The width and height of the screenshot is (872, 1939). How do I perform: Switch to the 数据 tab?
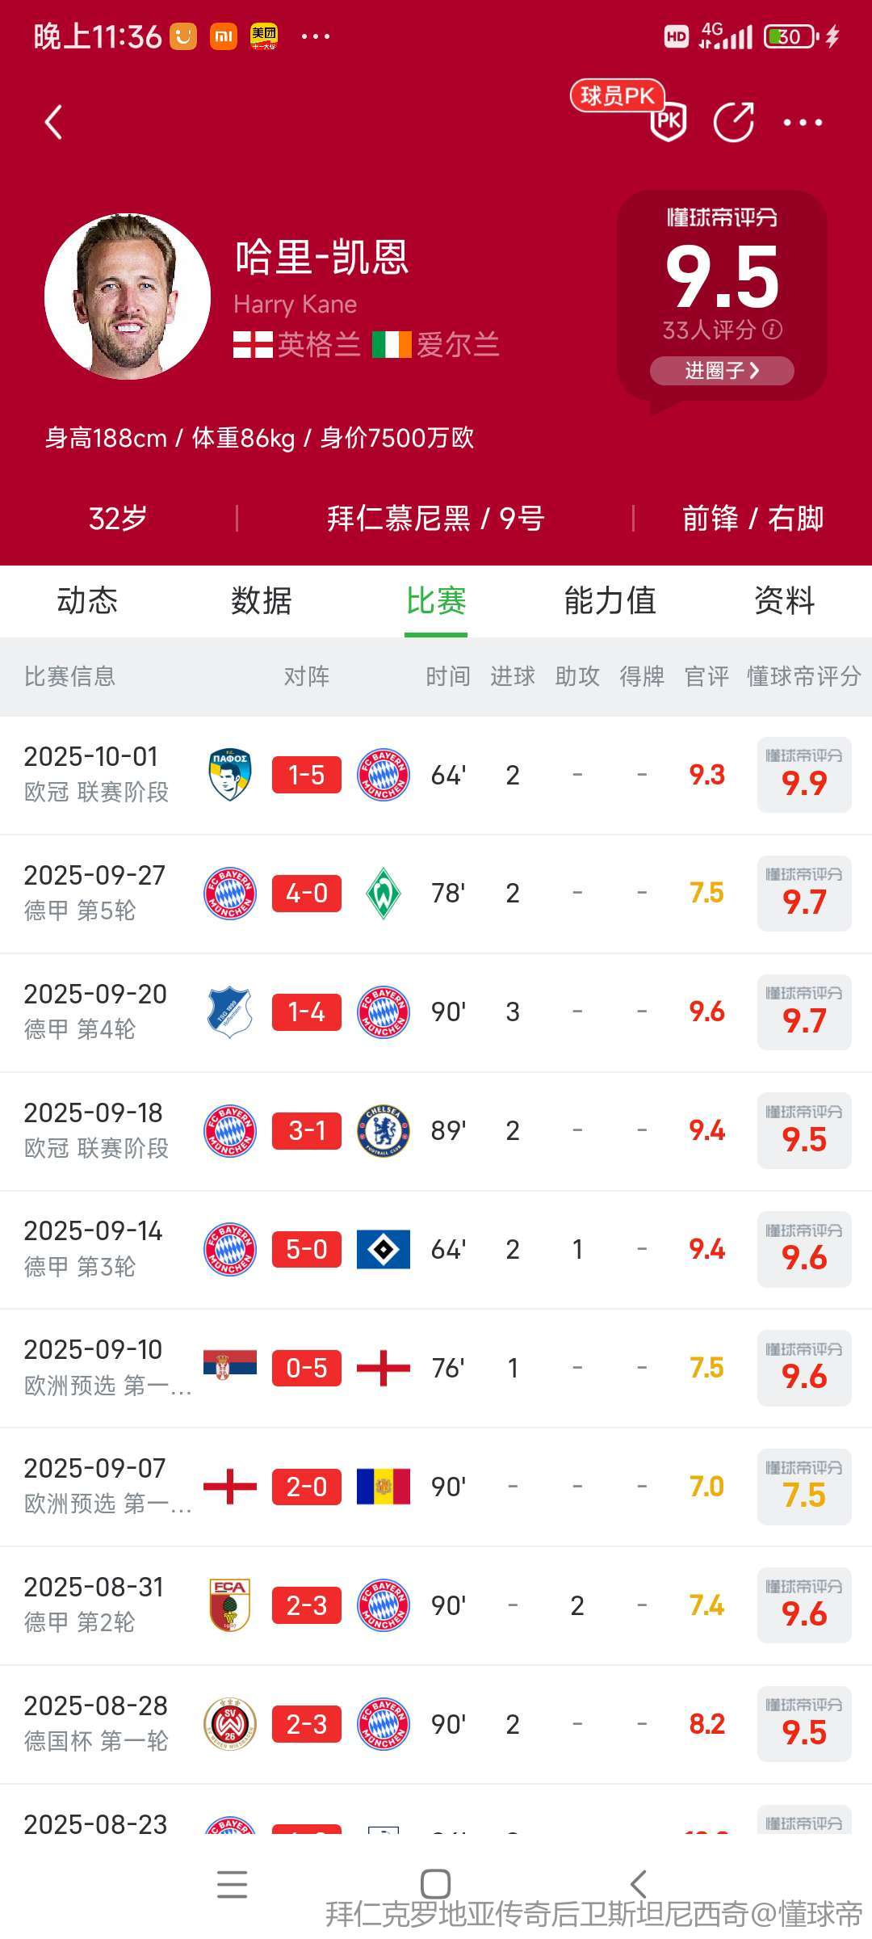[x=262, y=601]
